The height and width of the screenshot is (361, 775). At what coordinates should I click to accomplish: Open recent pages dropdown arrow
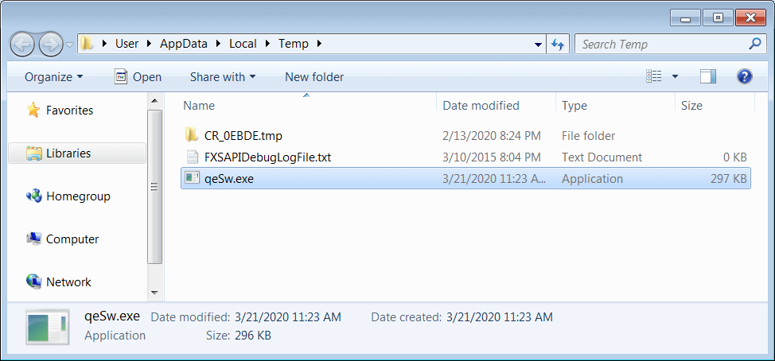[70, 45]
